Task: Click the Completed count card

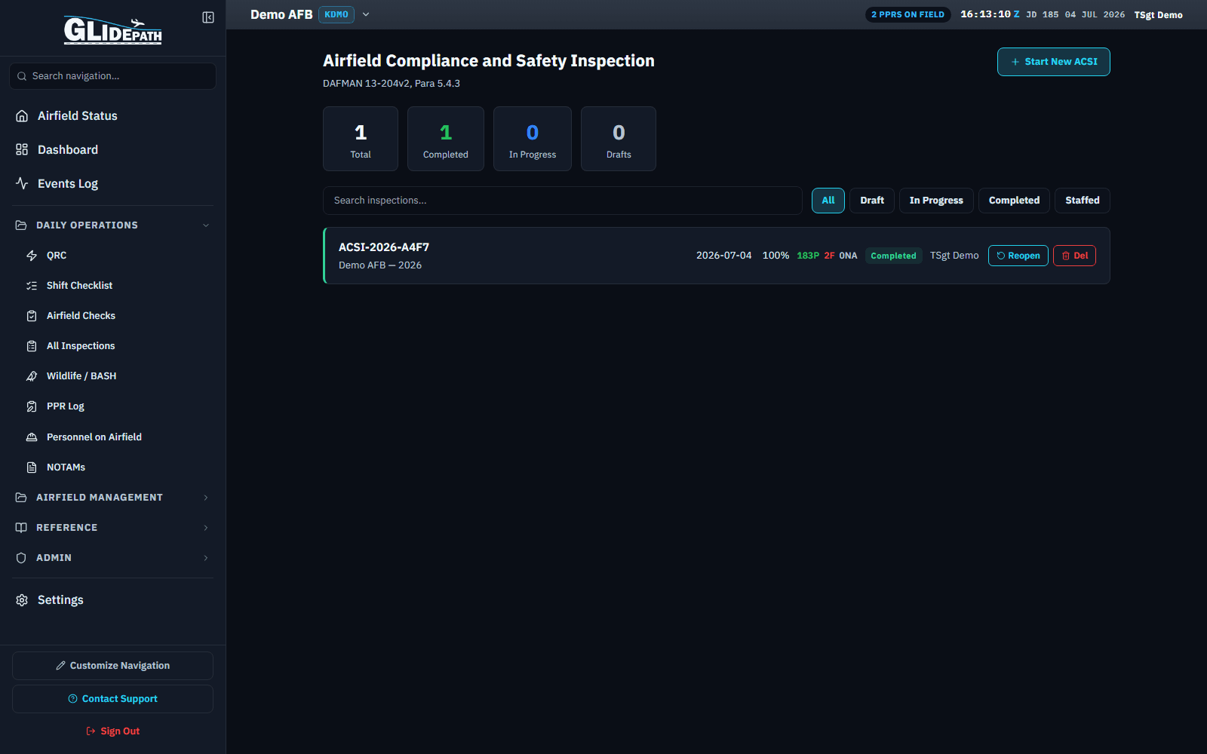Action: [x=446, y=139]
